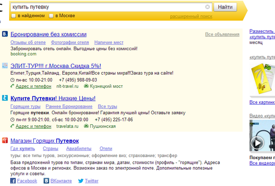Viewport: 275px width, 186px height.
Task: Open the Twitter text link
Action: (x=92, y=181)
